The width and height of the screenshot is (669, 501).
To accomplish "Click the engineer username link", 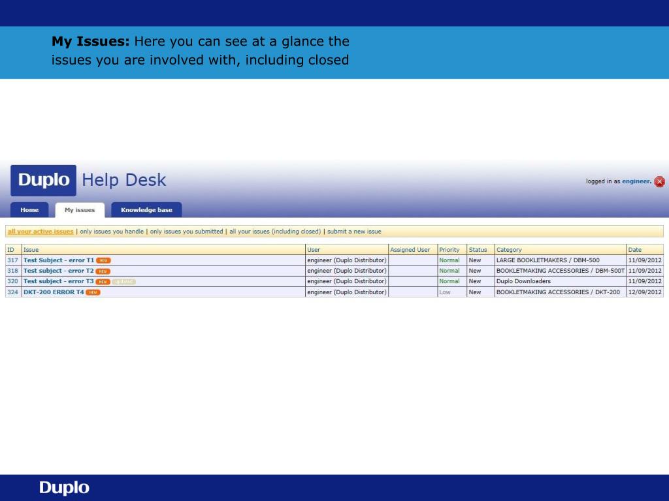I will tap(636, 181).
